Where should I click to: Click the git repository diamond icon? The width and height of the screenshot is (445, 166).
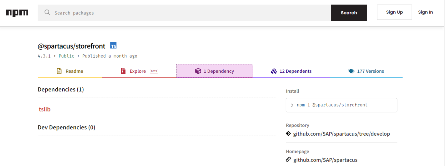[x=288, y=134]
